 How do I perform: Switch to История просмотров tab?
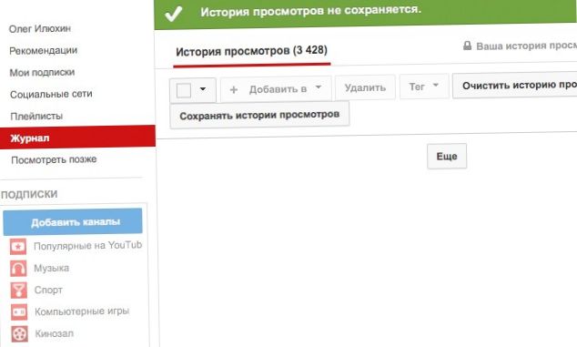click(x=252, y=51)
